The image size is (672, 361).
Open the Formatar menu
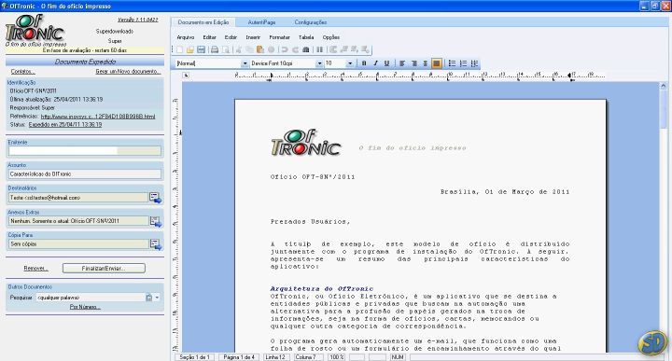279,37
